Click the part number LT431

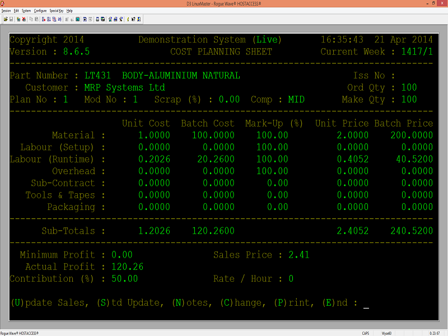point(97,76)
